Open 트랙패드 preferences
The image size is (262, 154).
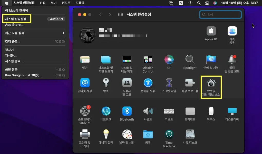pyautogui.click(x=190, y=112)
